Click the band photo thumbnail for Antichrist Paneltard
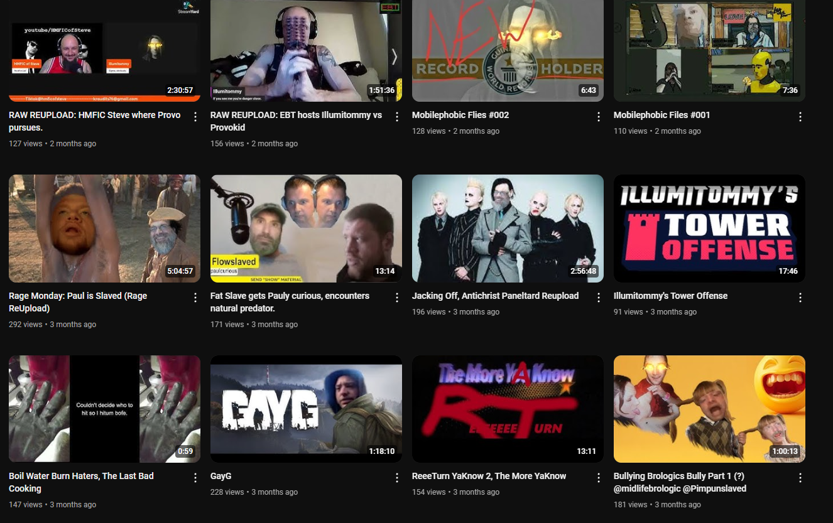The image size is (833, 523). coord(508,229)
